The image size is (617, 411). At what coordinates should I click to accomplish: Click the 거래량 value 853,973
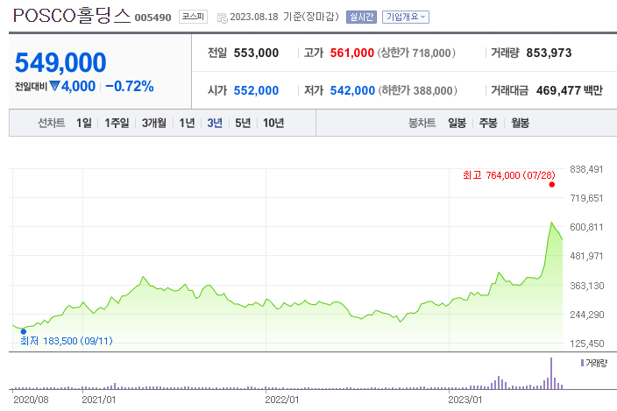tap(549, 53)
